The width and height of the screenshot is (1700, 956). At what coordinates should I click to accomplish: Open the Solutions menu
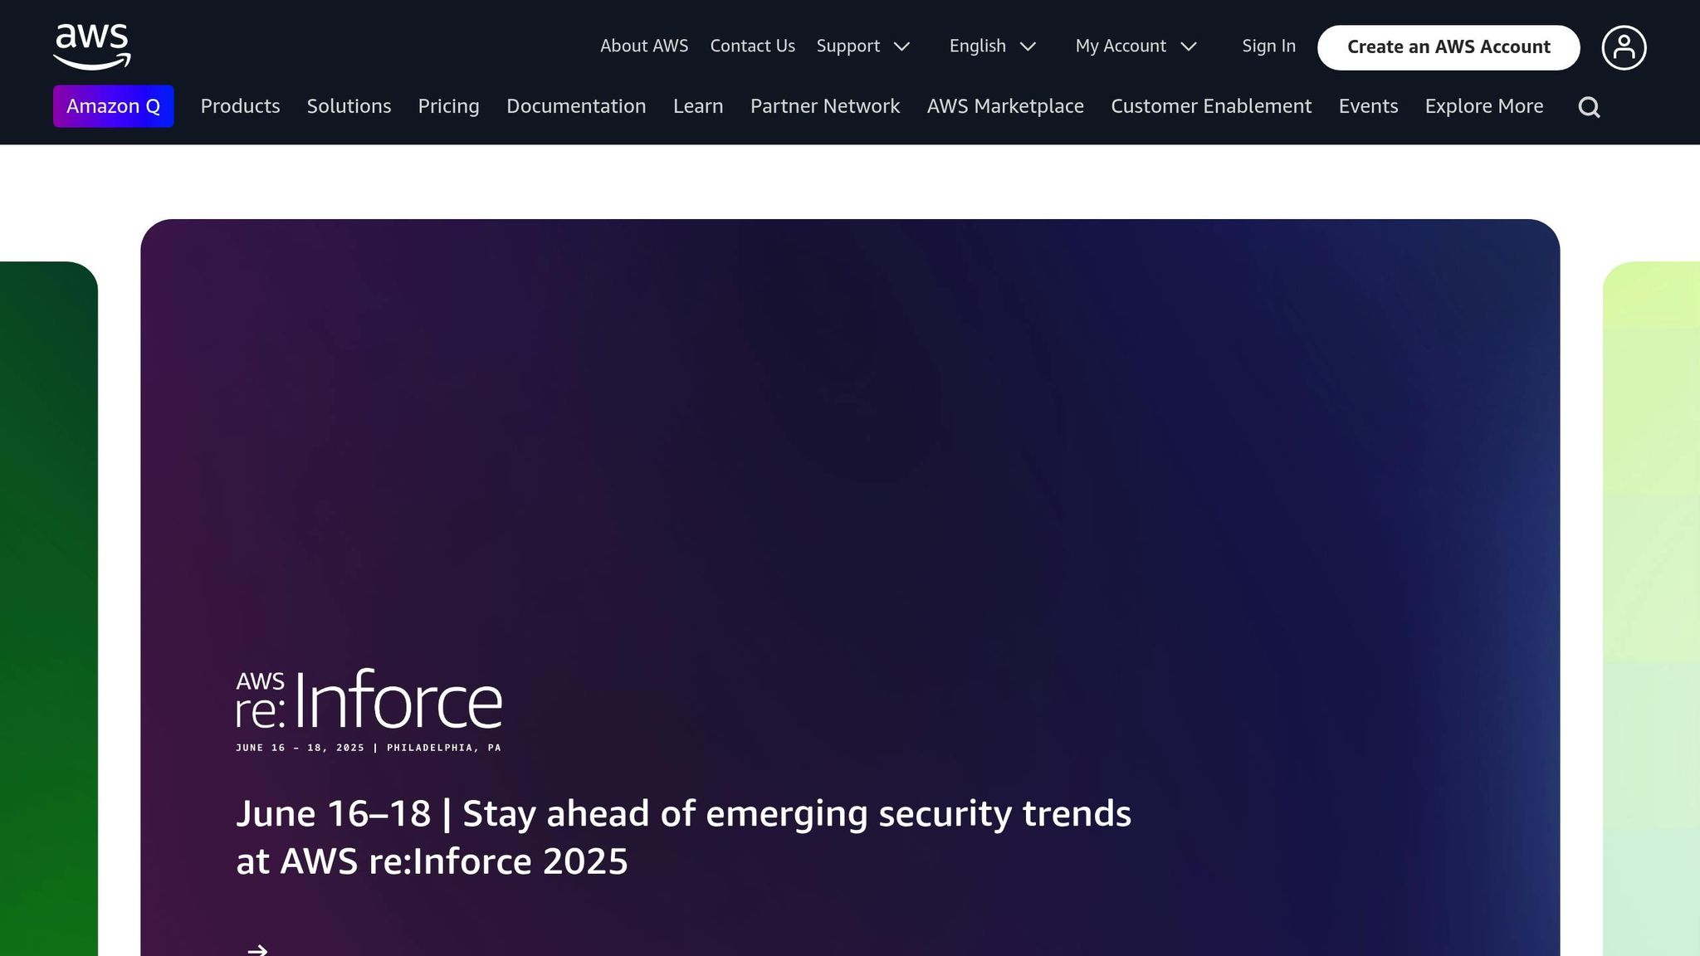[x=349, y=106]
